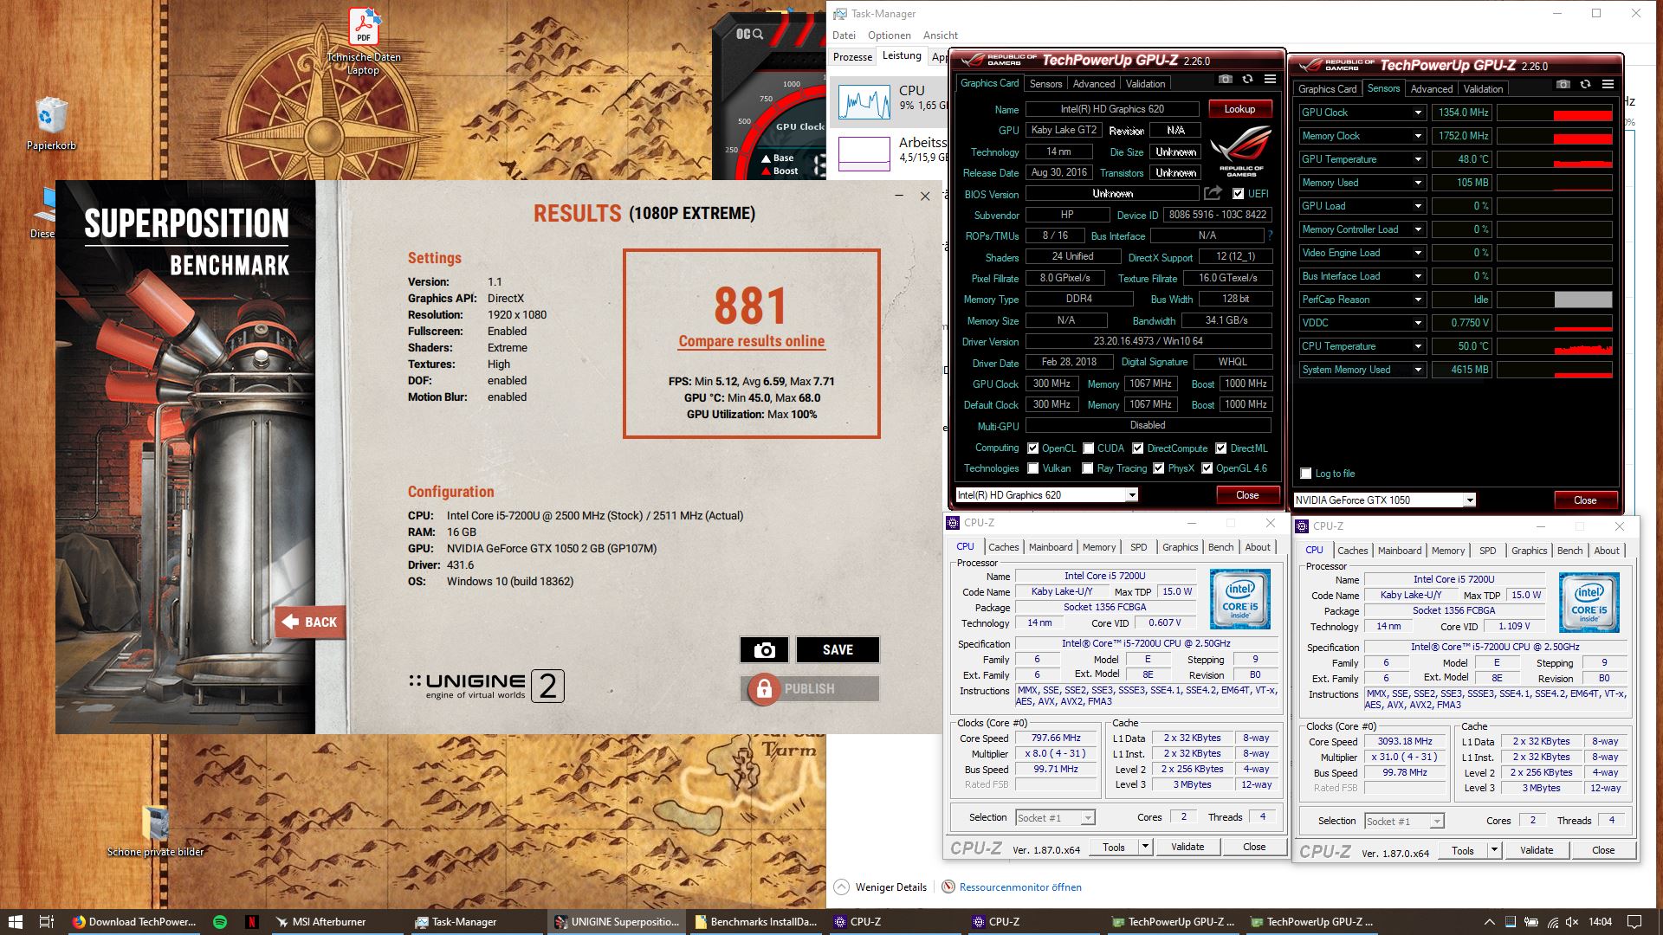
Task: Open Compare results online link
Action: (751, 341)
